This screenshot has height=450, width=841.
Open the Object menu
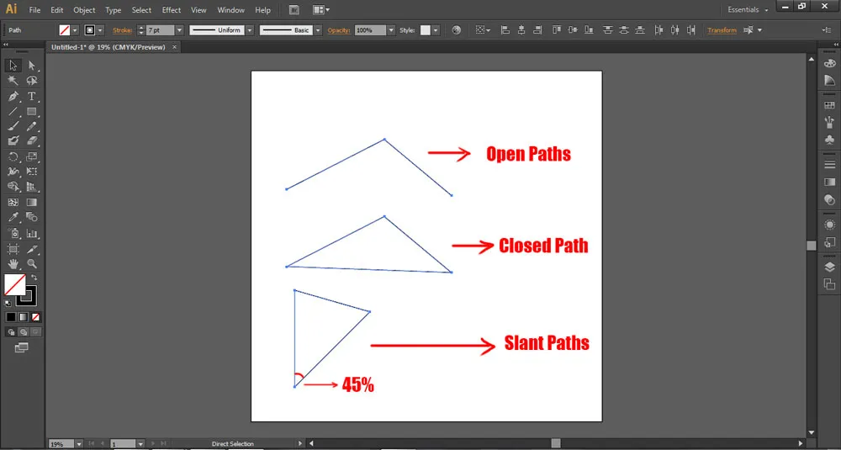(x=84, y=9)
